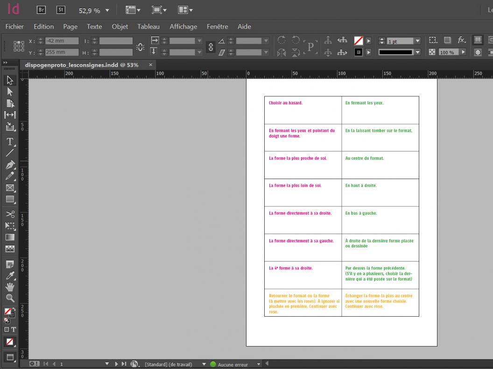Select the Scissors tool
493x369 pixels.
pos(10,214)
